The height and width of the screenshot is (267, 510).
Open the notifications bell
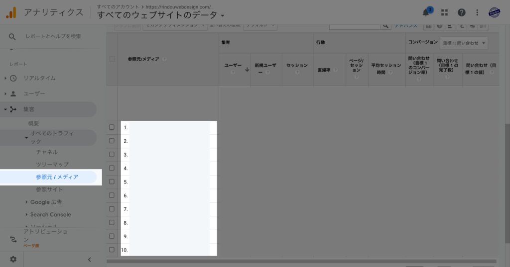[426, 12]
